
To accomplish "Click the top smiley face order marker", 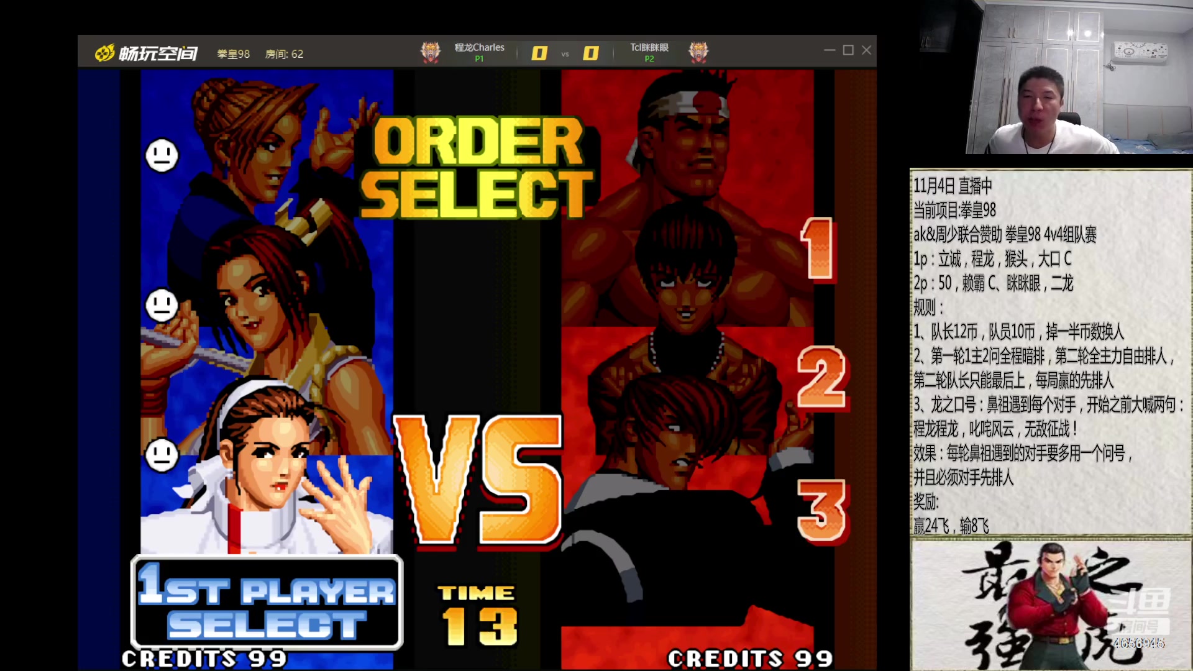I will (162, 155).
